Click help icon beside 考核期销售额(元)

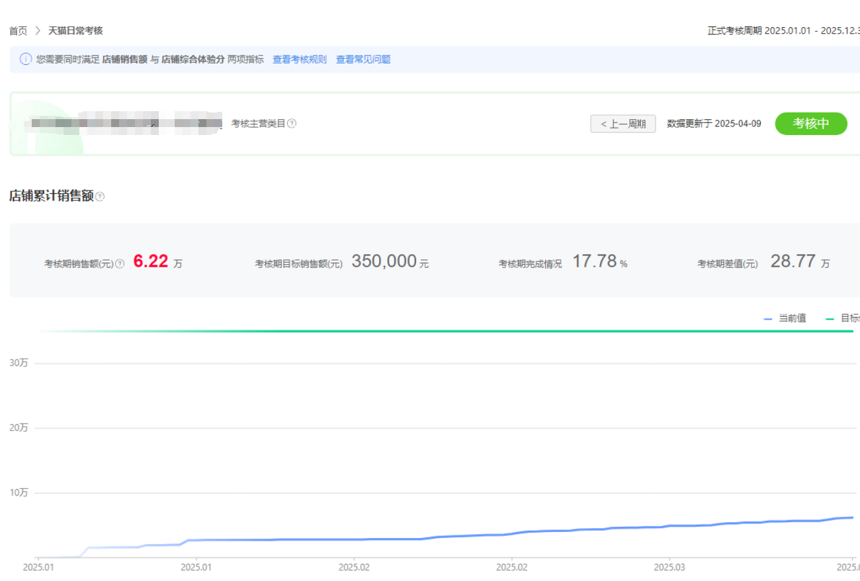tap(120, 264)
